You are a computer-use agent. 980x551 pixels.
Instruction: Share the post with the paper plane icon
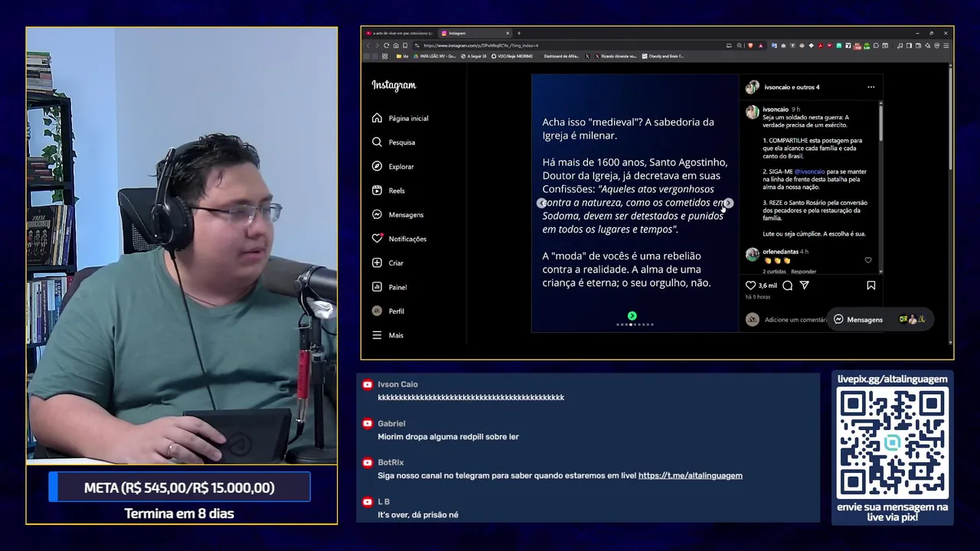click(x=805, y=285)
